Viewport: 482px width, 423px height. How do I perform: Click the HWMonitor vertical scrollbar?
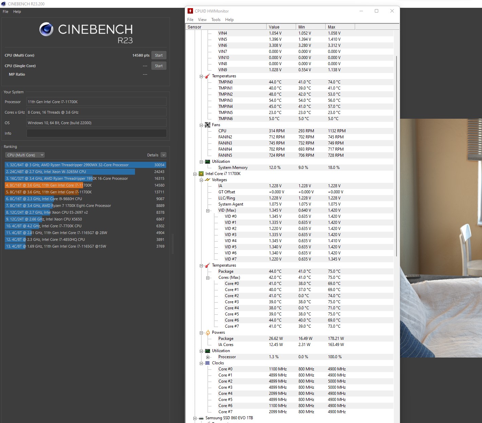click(396, 156)
